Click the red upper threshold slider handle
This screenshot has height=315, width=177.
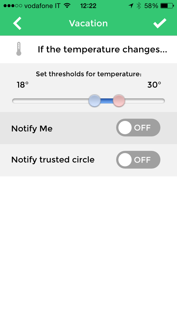click(x=119, y=101)
